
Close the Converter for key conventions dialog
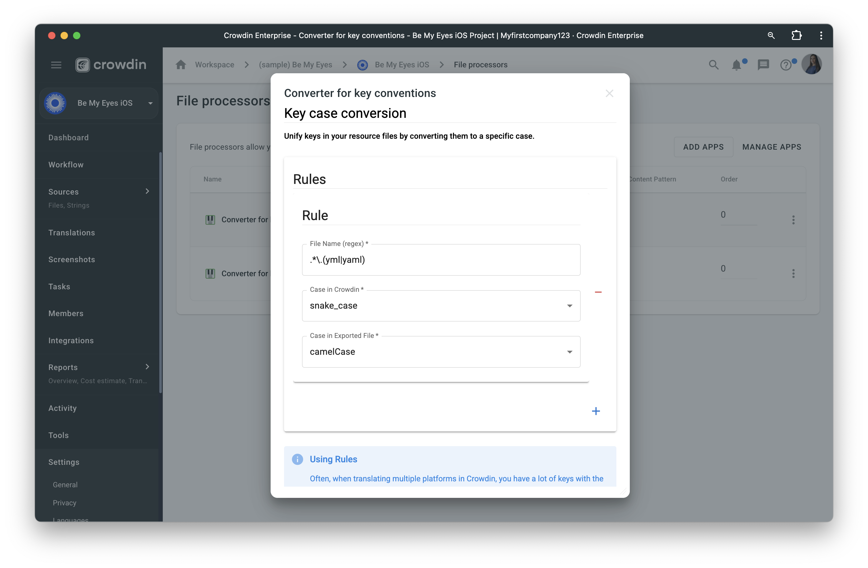(x=610, y=93)
